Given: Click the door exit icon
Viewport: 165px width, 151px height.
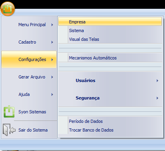Looking at the screenshot, I should tap(9, 130).
